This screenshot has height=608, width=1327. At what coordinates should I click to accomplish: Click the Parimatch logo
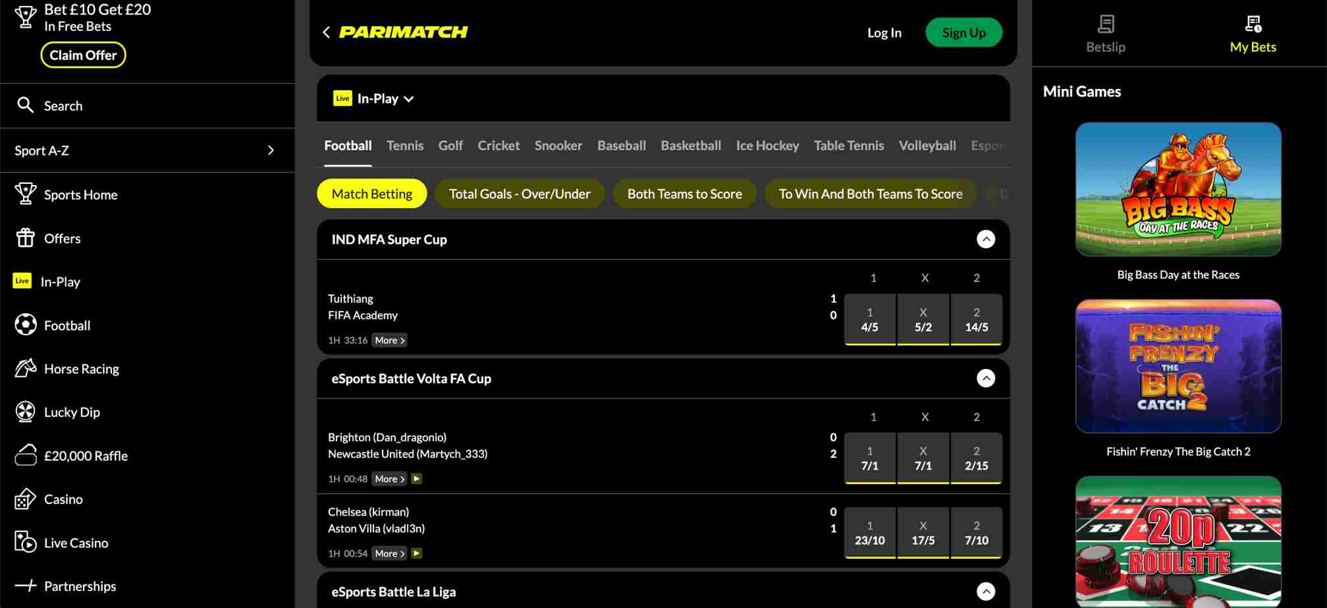pyautogui.click(x=403, y=32)
